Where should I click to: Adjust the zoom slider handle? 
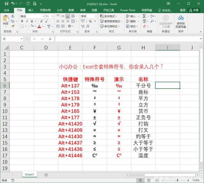(177, 180)
